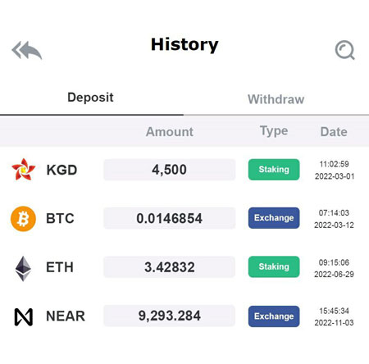369x364 pixels.
Task: Click the Exchange badge for BTC
Action: coord(274,218)
